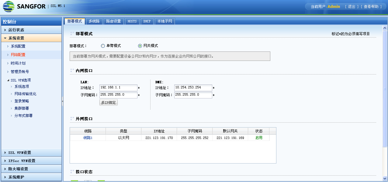Switch to the DHCP tab
The height and width of the screenshot is (182, 388).
click(x=147, y=21)
